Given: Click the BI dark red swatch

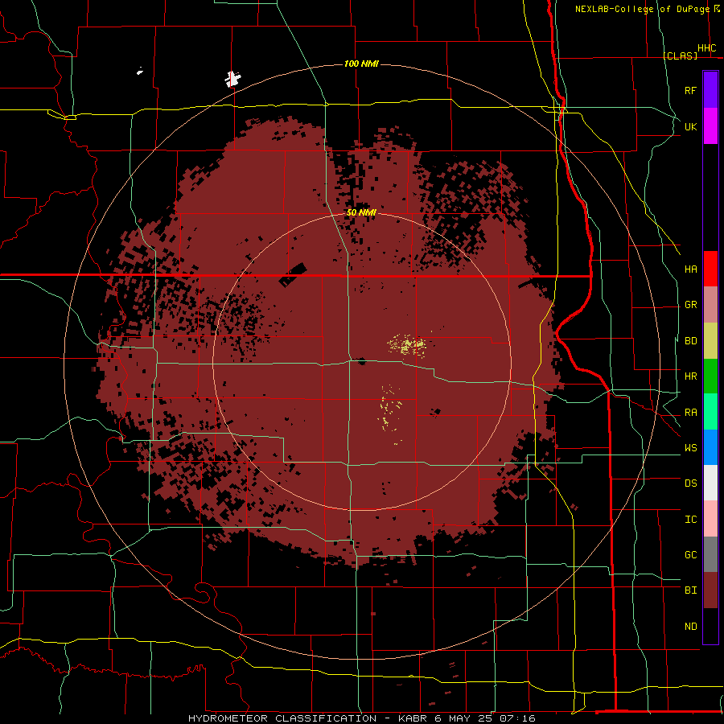Looking at the screenshot, I should click(x=710, y=590).
